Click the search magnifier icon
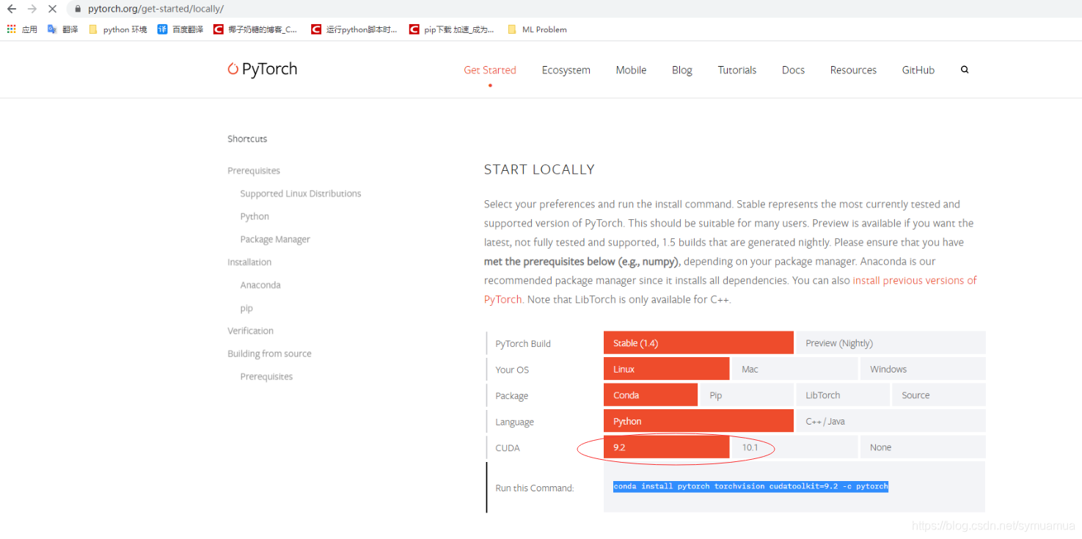 pyautogui.click(x=965, y=70)
